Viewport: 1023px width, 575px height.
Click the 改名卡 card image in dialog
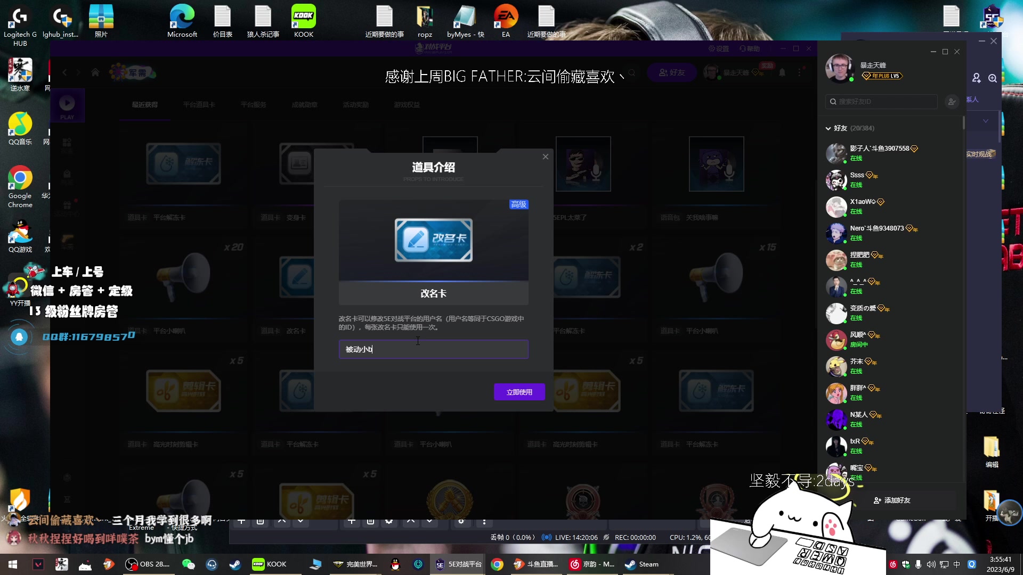[x=433, y=240]
